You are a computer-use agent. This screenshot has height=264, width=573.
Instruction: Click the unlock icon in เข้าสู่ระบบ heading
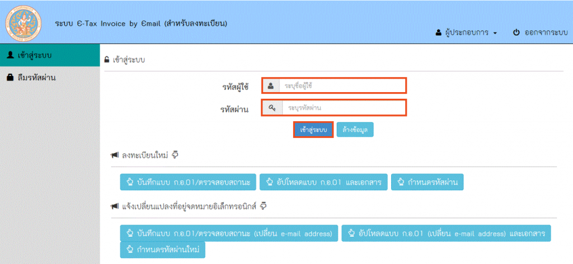(107, 59)
